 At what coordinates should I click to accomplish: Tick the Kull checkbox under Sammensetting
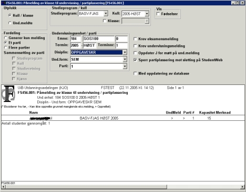click(14, 63)
